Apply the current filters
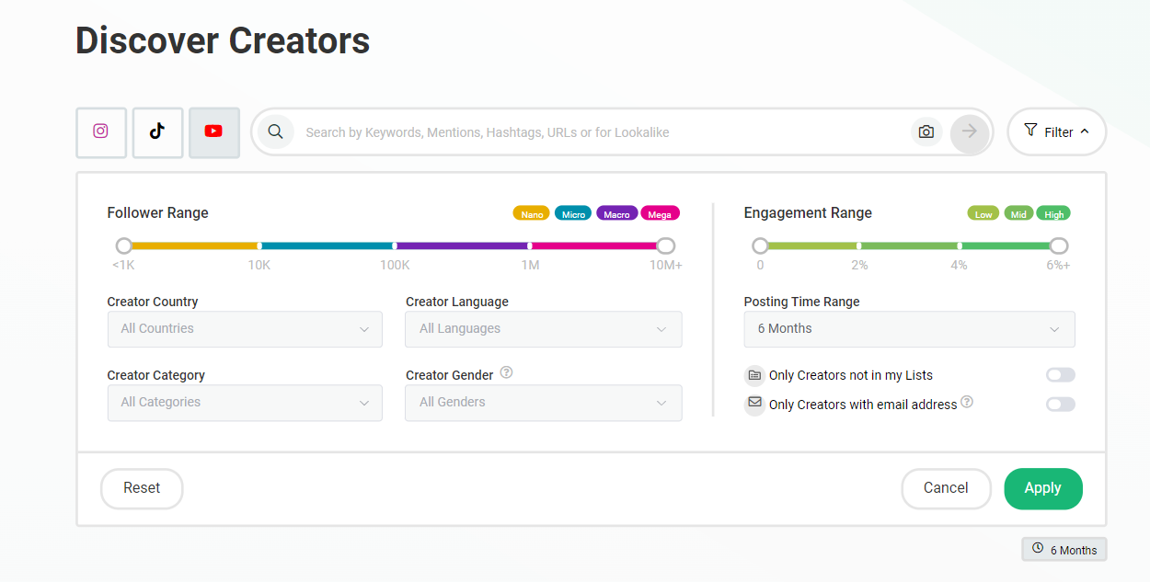Image resolution: width=1150 pixels, height=582 pixels. 1043,488
